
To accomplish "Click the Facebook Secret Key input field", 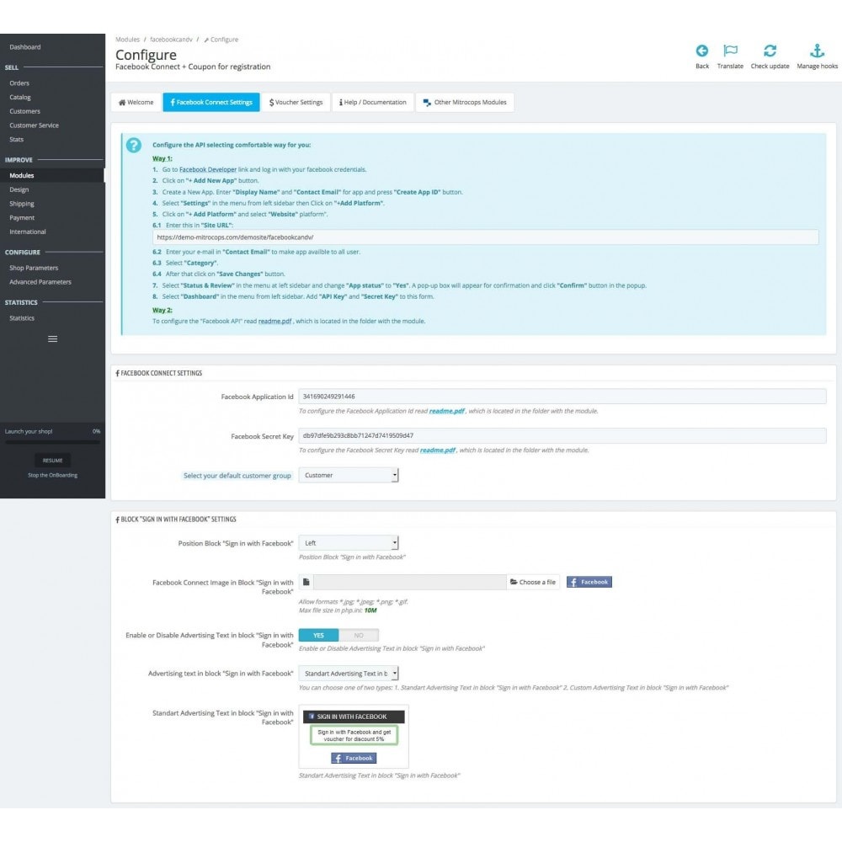I will tap(562, 435).
